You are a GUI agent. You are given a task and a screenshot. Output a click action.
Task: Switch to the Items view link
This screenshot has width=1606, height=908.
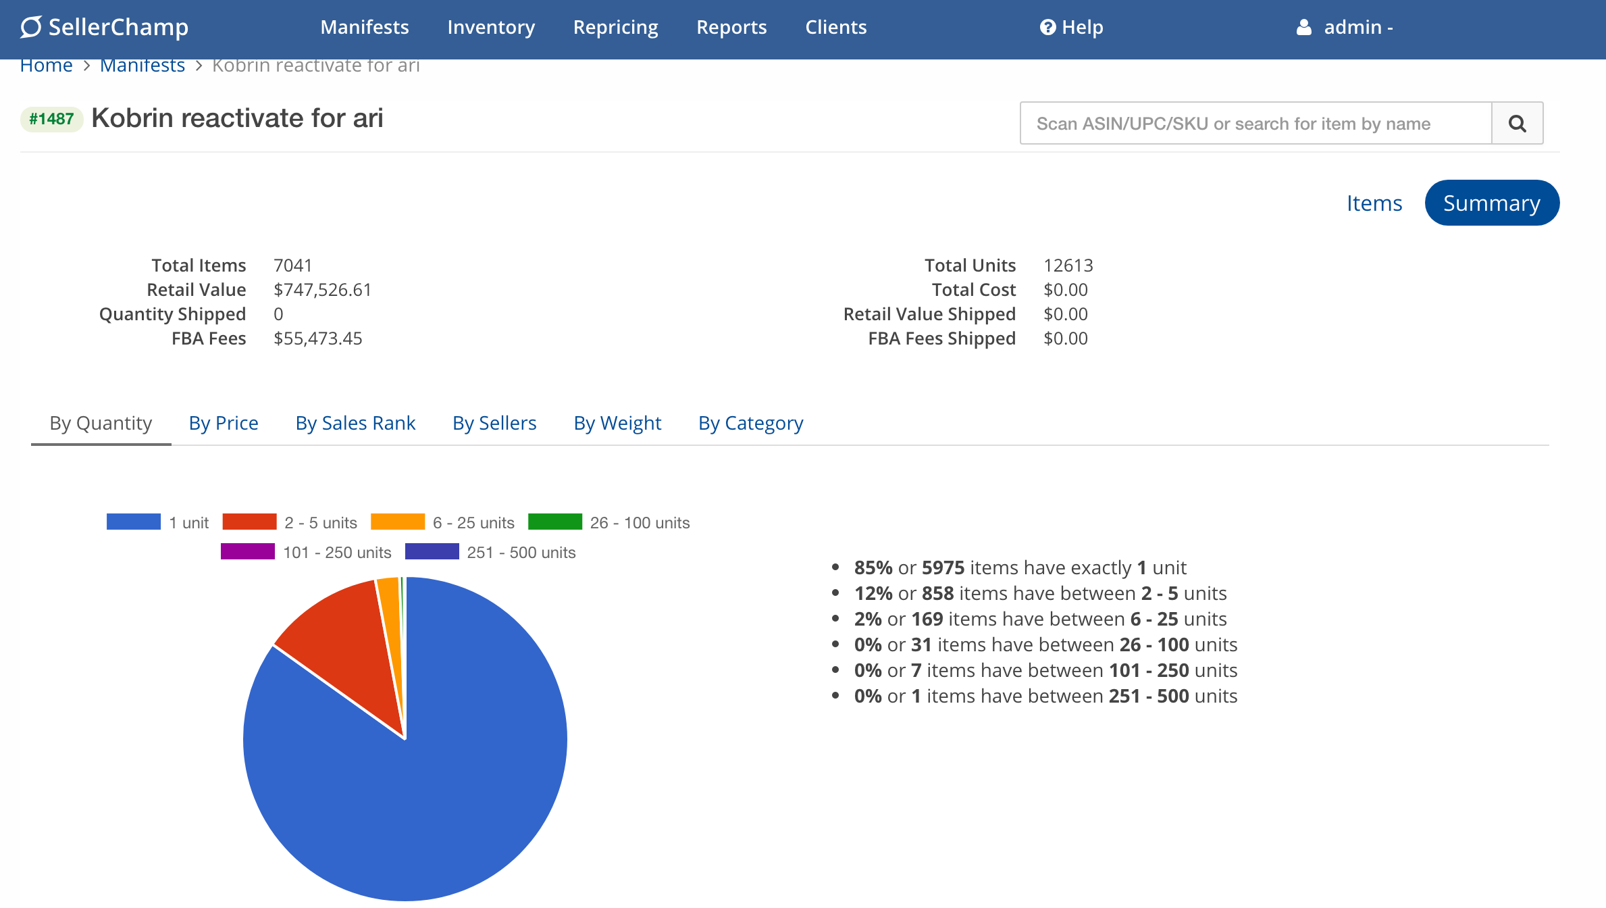1374,203
